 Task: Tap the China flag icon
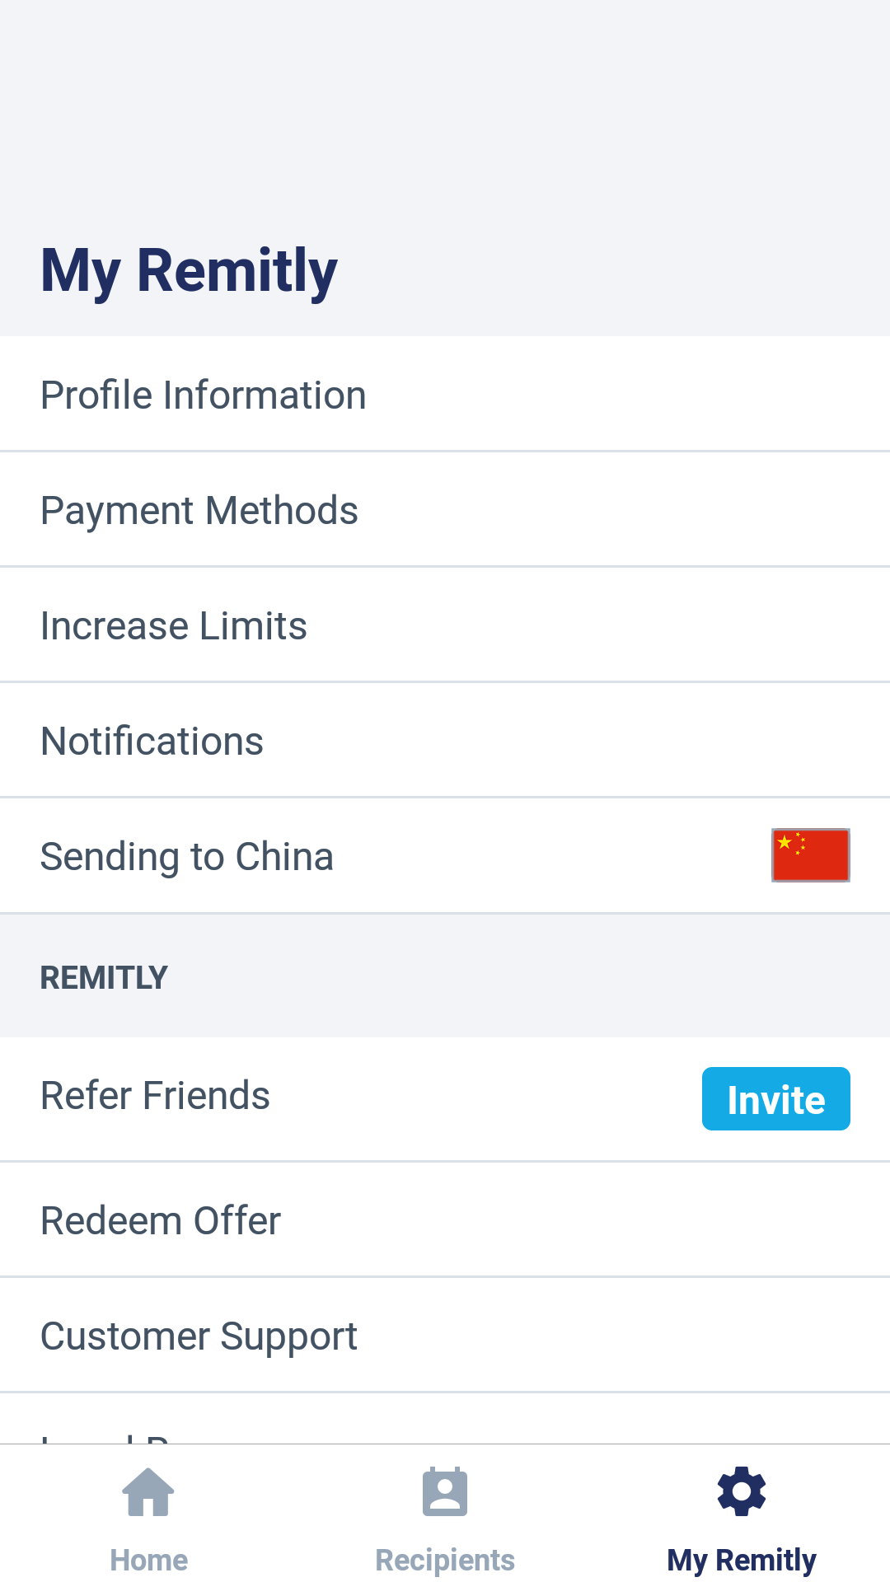coord(810,855)
